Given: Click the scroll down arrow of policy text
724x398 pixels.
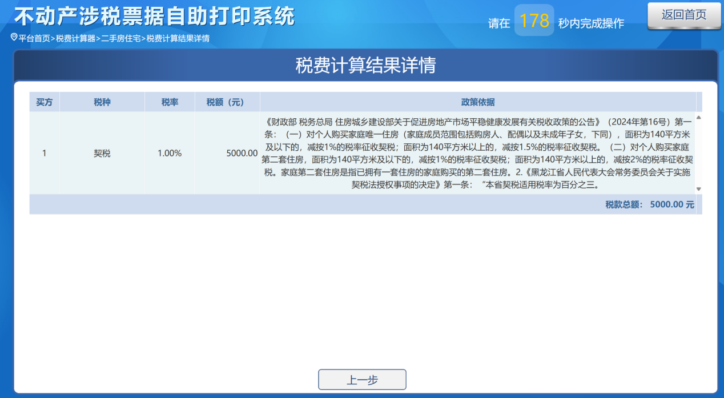Looking at the screenshot, I should 698,189.
